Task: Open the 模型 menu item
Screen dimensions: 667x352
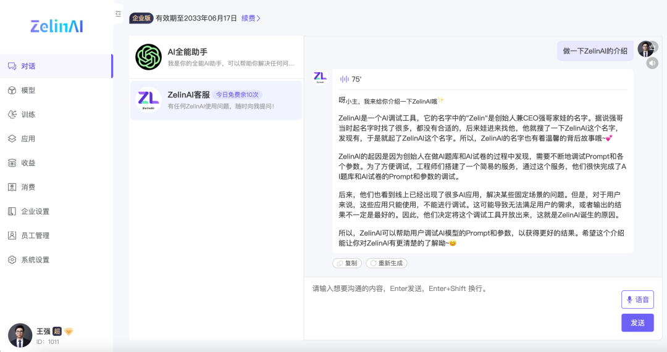Action: [56, 91]
